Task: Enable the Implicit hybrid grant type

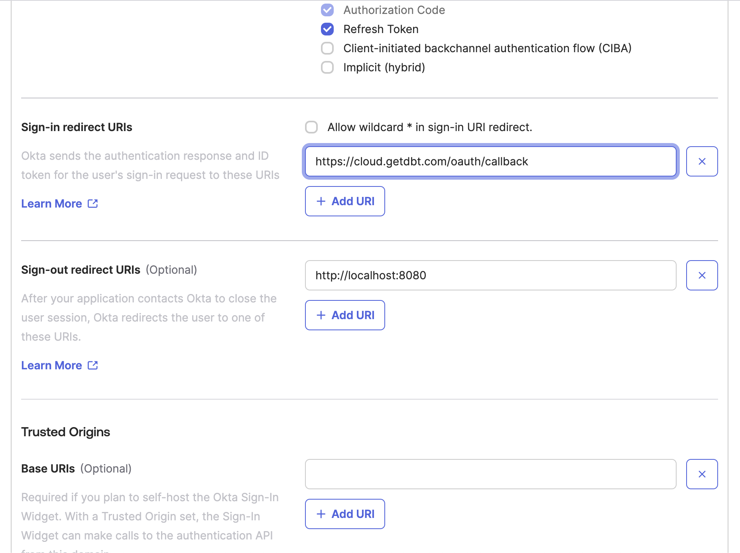Action: 327,67
